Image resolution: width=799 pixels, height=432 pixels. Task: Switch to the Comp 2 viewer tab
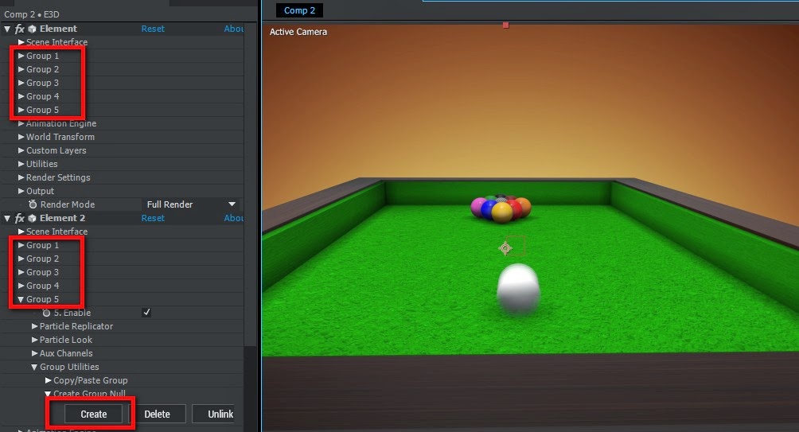pyautogui.click(x=299, y=10)
